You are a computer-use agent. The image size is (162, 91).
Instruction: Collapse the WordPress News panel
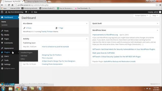(x=157, y=30)
